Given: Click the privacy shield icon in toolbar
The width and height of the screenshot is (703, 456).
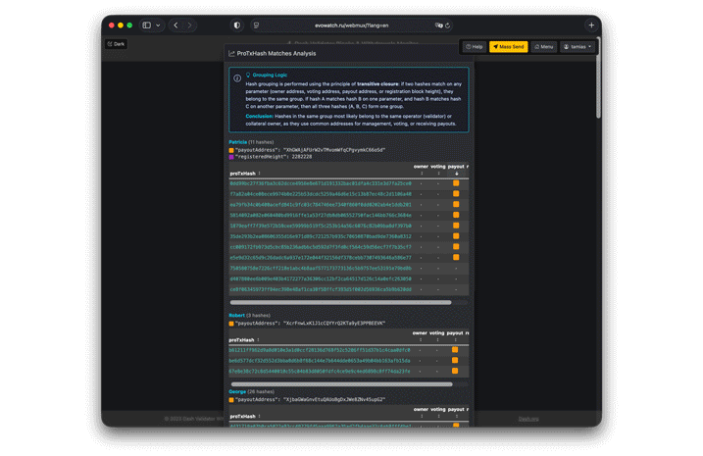Looking at the screenshot, I should click(x=236, y=25).
